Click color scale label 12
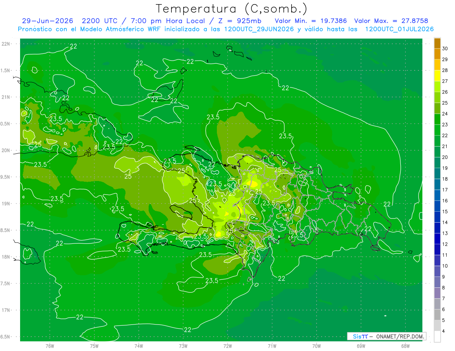455x351 pixels. (445, 244)
